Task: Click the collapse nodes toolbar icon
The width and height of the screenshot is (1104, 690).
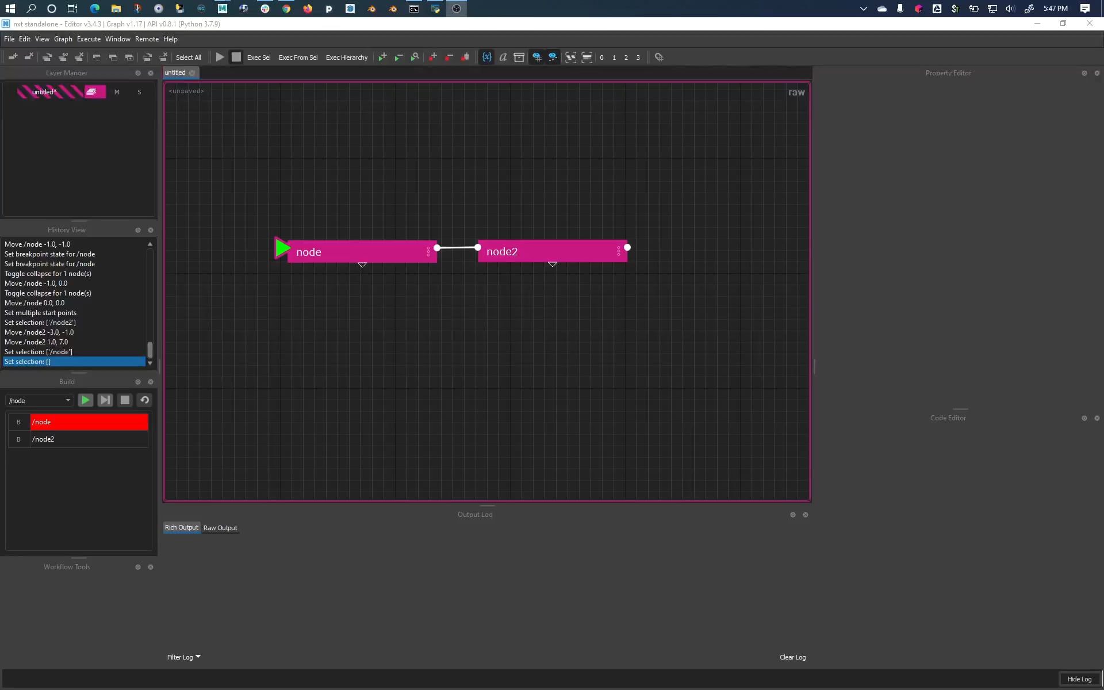Action: click(586, 57)
